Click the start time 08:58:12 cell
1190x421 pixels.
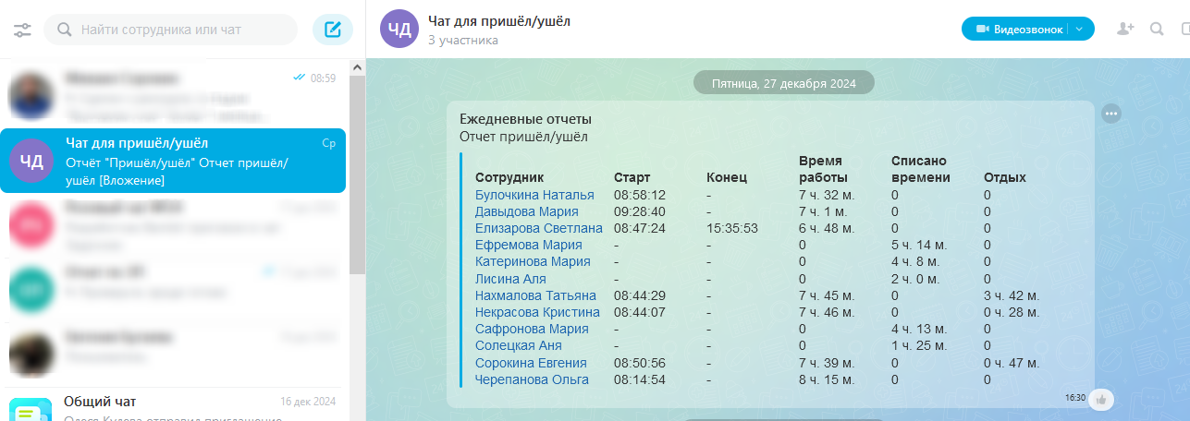(x=640, y=195)
